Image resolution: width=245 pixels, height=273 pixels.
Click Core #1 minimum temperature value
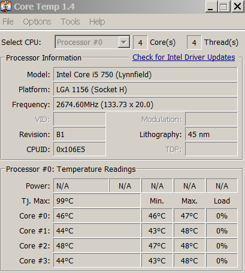[x=157, y=230]
